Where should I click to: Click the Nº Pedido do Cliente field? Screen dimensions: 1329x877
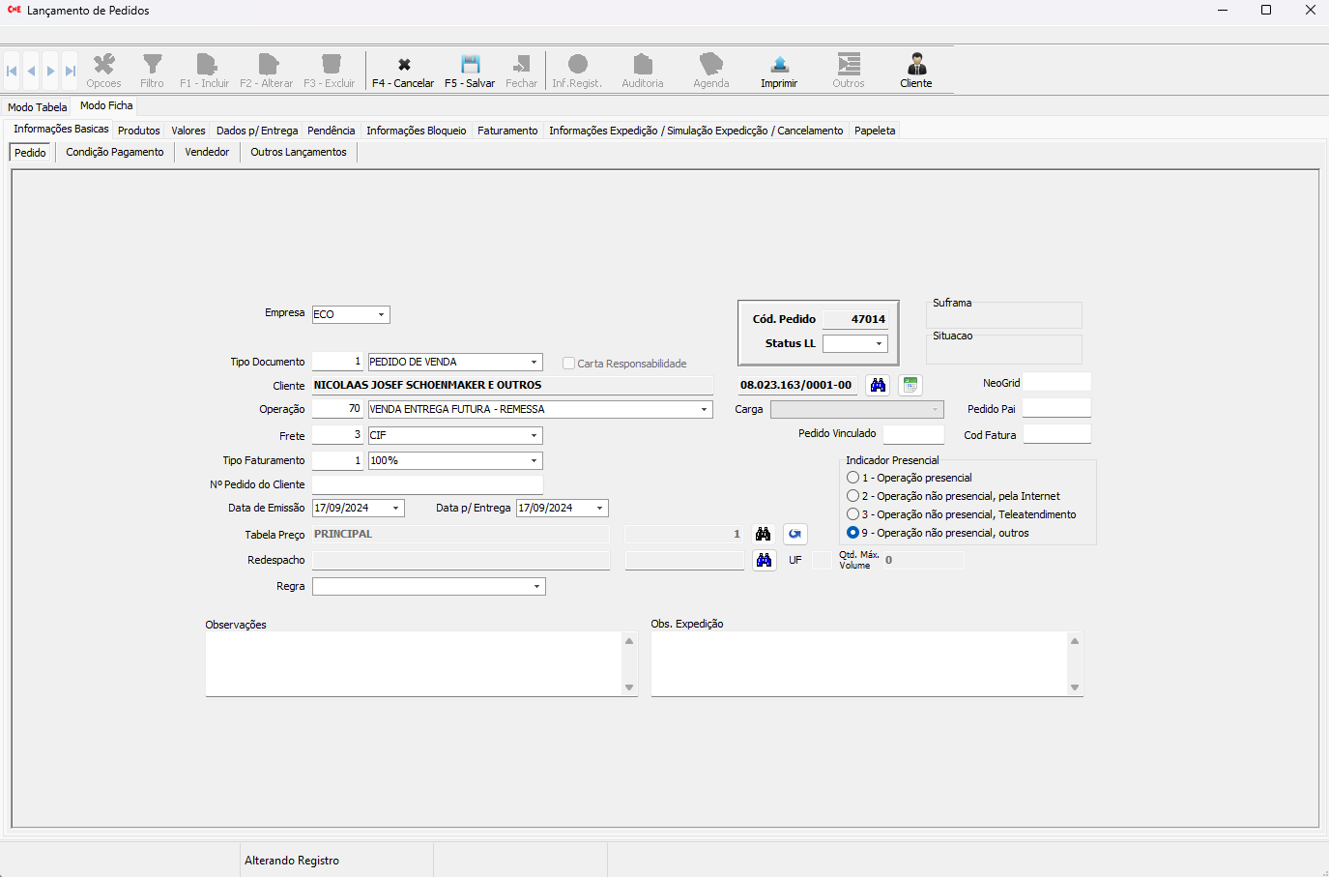[x=427, y=484]
